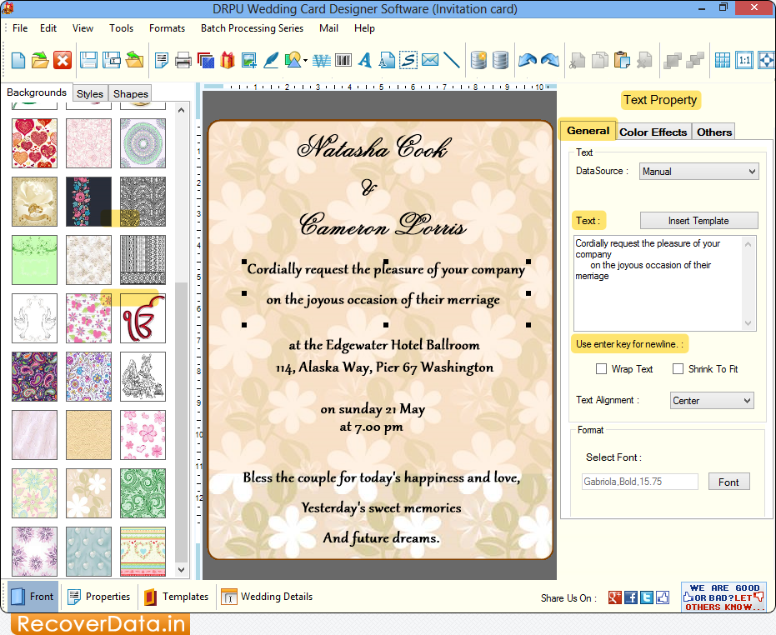
Task: Switch to the Color Effects tab
Action: pos(653,131)
